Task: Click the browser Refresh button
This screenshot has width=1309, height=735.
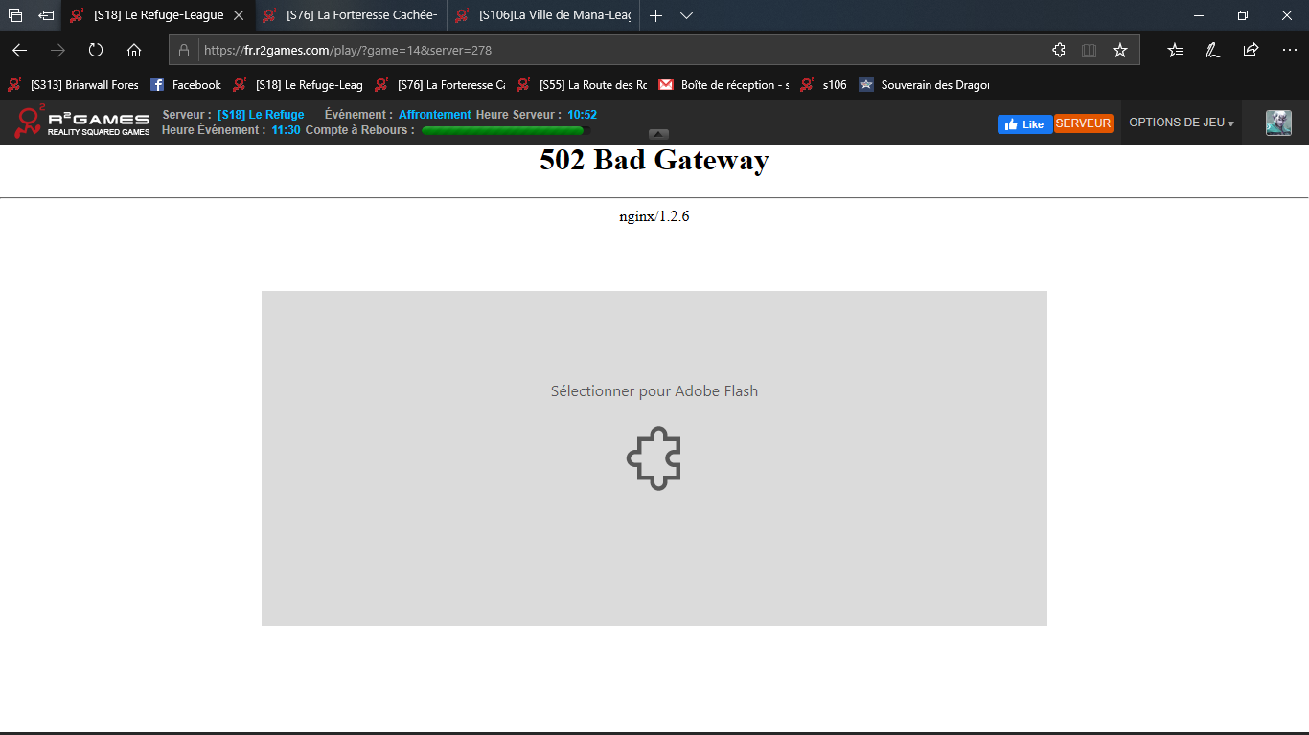Action: pyautogui.click(x=96, y=50)
